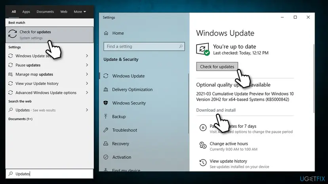Viewport: 328px width, 184px height.
Task: Click the Delivery Optimization sidebar icon
Action: [x=106, y=90]
